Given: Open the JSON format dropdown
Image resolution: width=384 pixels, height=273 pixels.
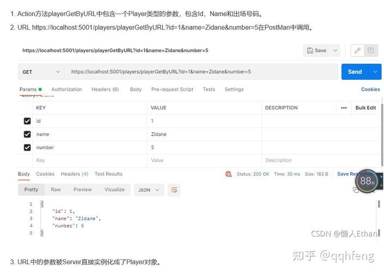Looking at the screenshot, I should pos(149,190).
